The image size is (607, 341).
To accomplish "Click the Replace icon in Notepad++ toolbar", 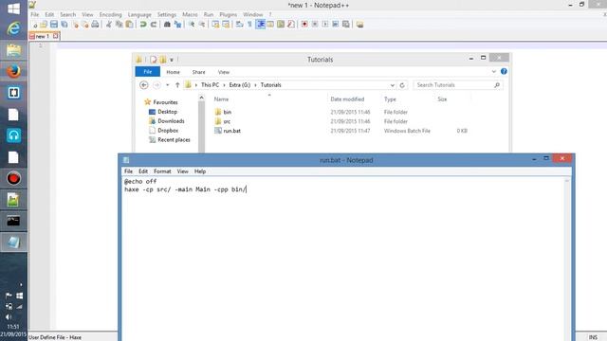I will [177, 25].
